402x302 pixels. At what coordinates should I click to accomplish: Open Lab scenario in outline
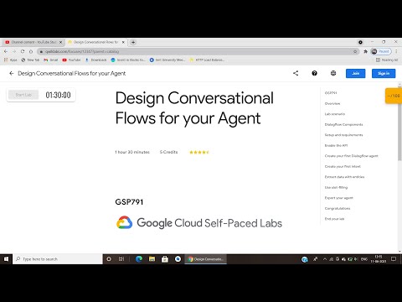click(x=335, y=114)
